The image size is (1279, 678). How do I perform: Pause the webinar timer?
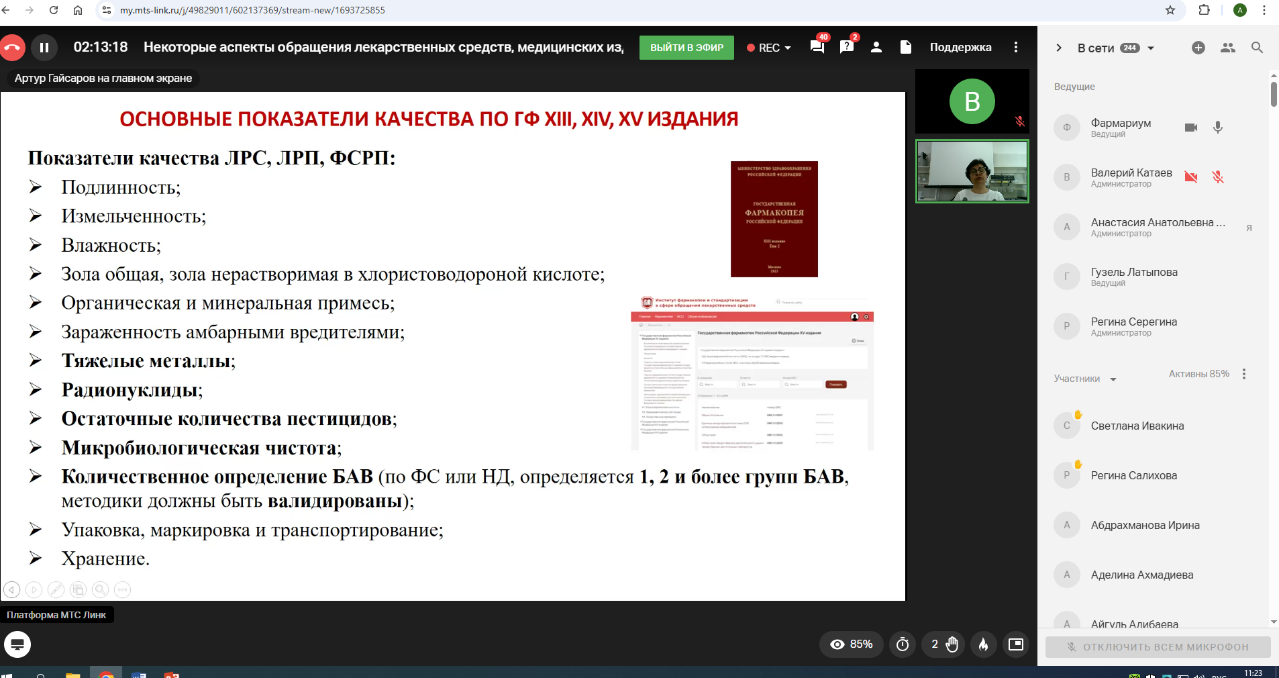pos(44,48)
